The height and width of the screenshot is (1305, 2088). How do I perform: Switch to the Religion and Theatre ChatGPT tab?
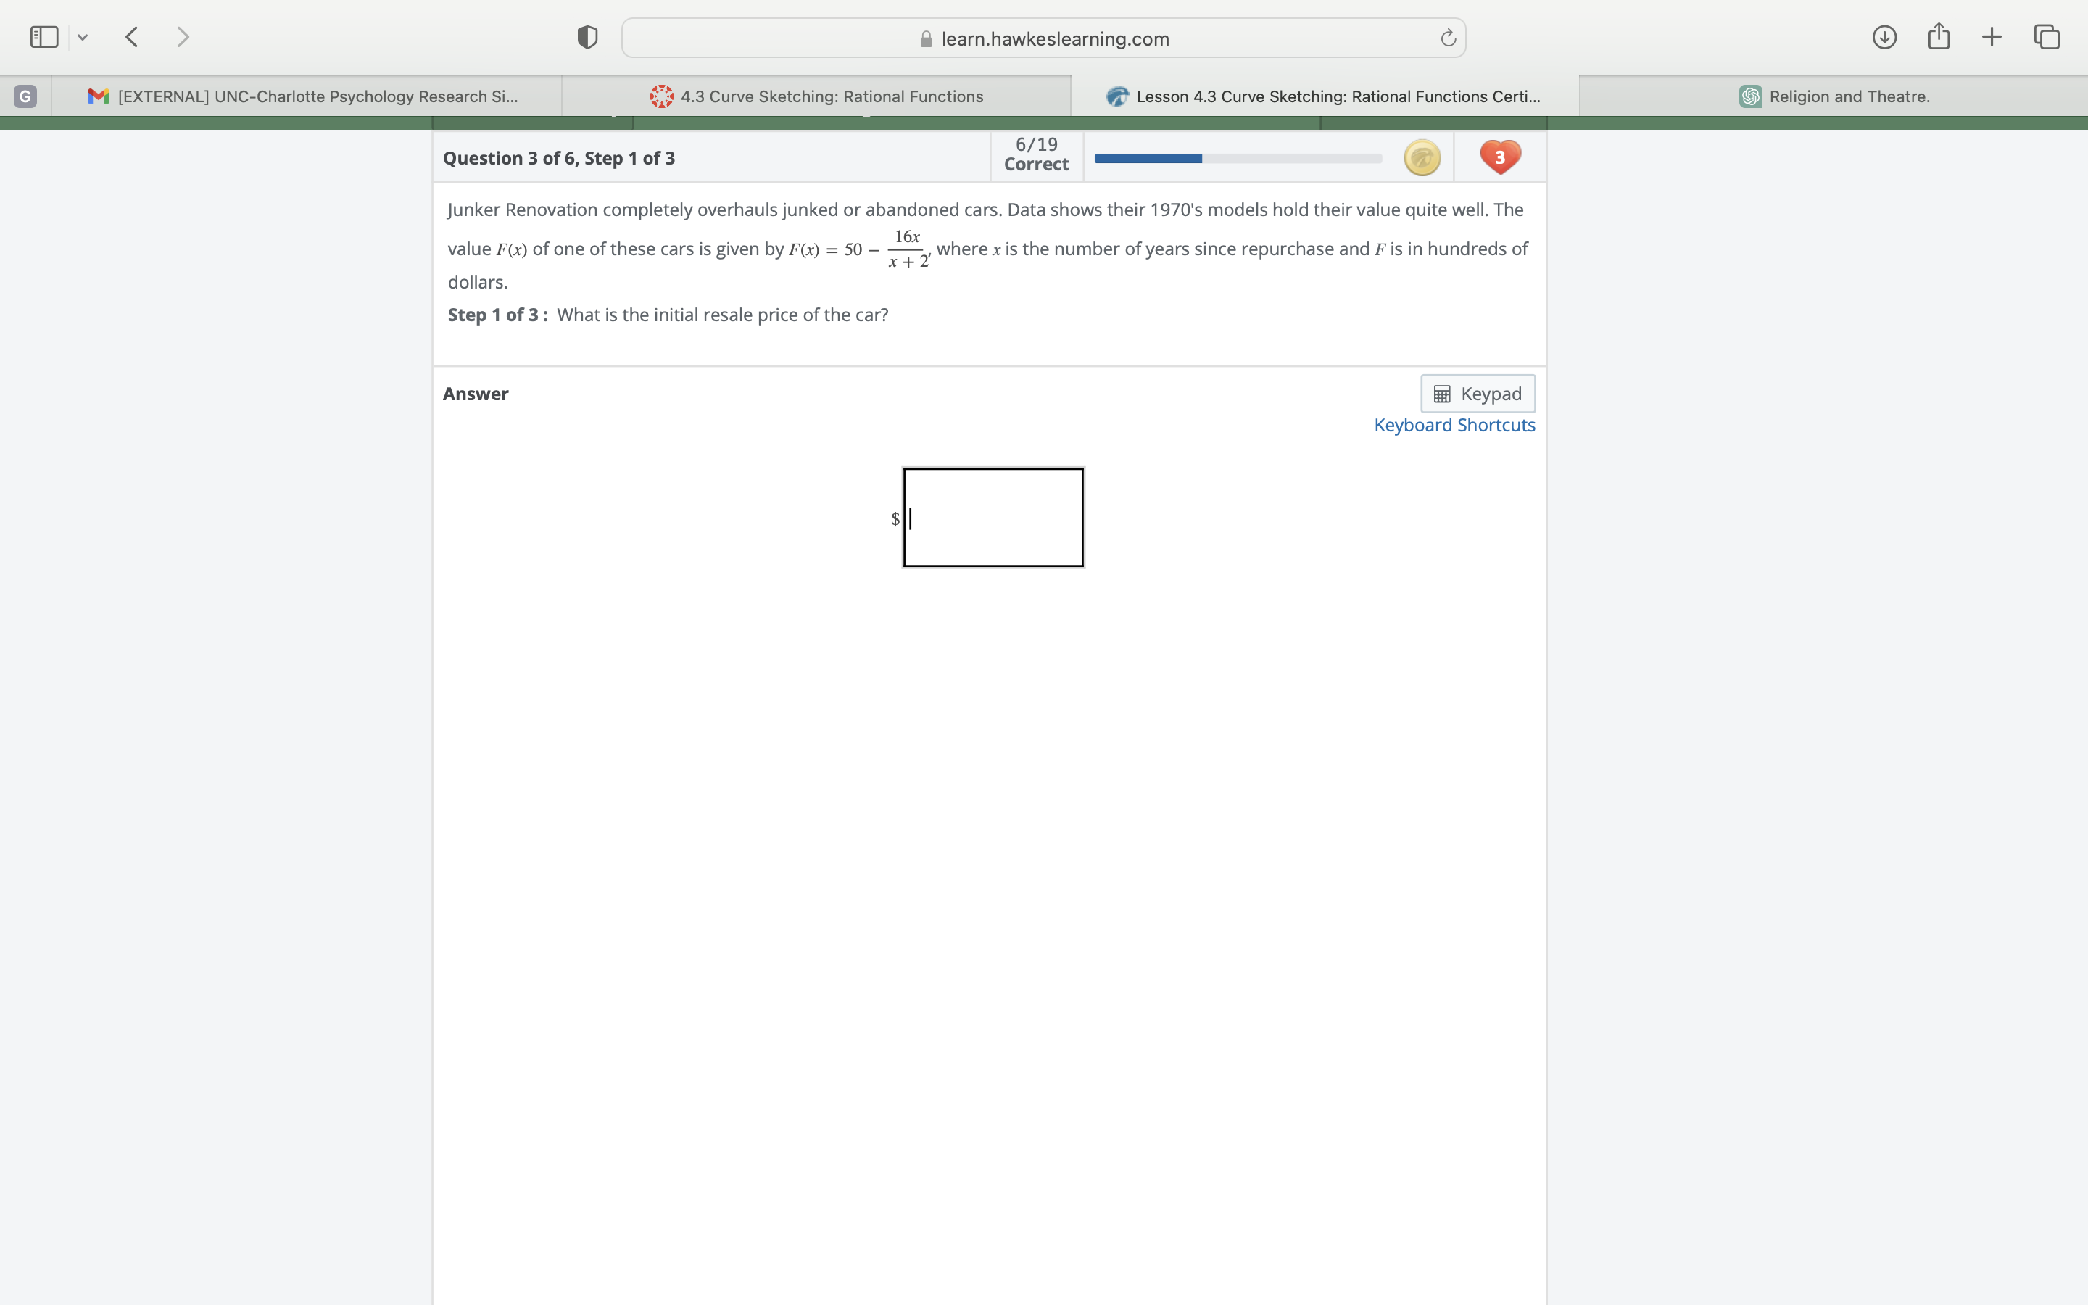[1834, 96]
